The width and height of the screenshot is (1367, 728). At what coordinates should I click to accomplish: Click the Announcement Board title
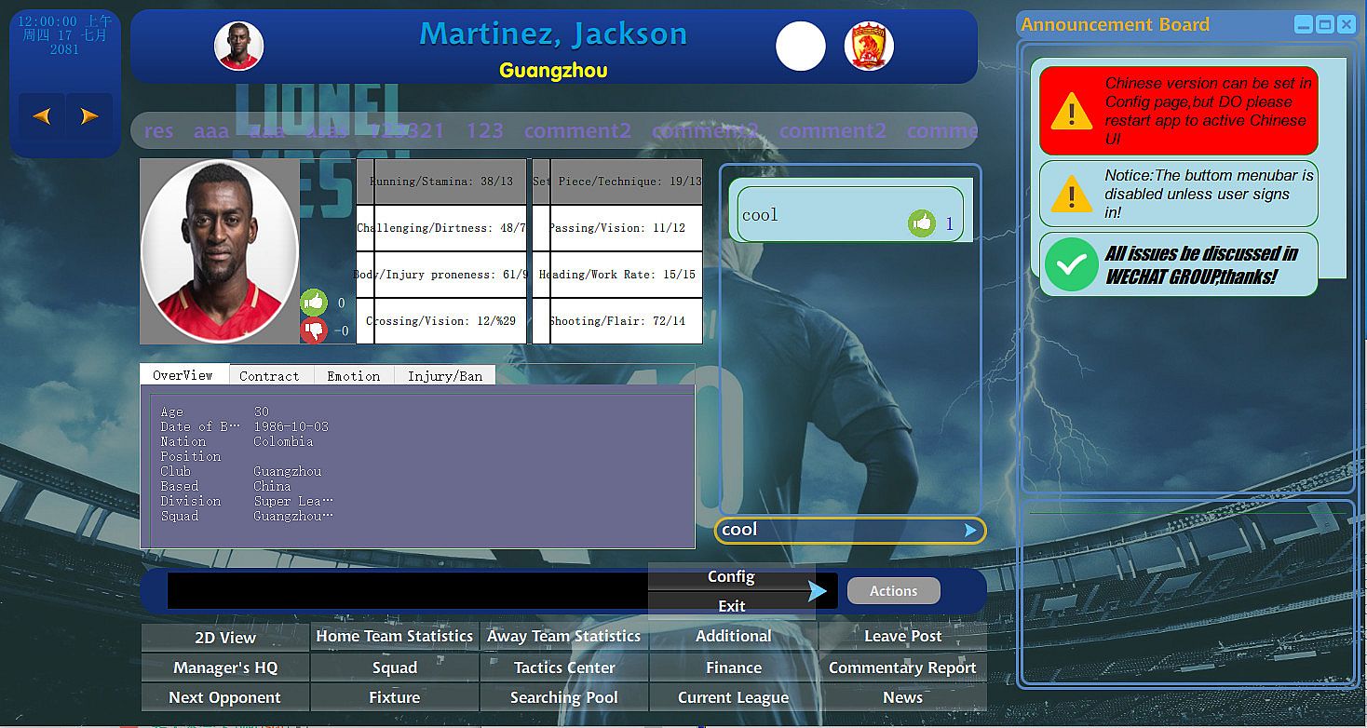tap(1115, 25)
